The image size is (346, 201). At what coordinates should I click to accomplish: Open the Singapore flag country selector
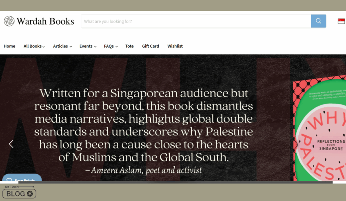click(341, 21)
